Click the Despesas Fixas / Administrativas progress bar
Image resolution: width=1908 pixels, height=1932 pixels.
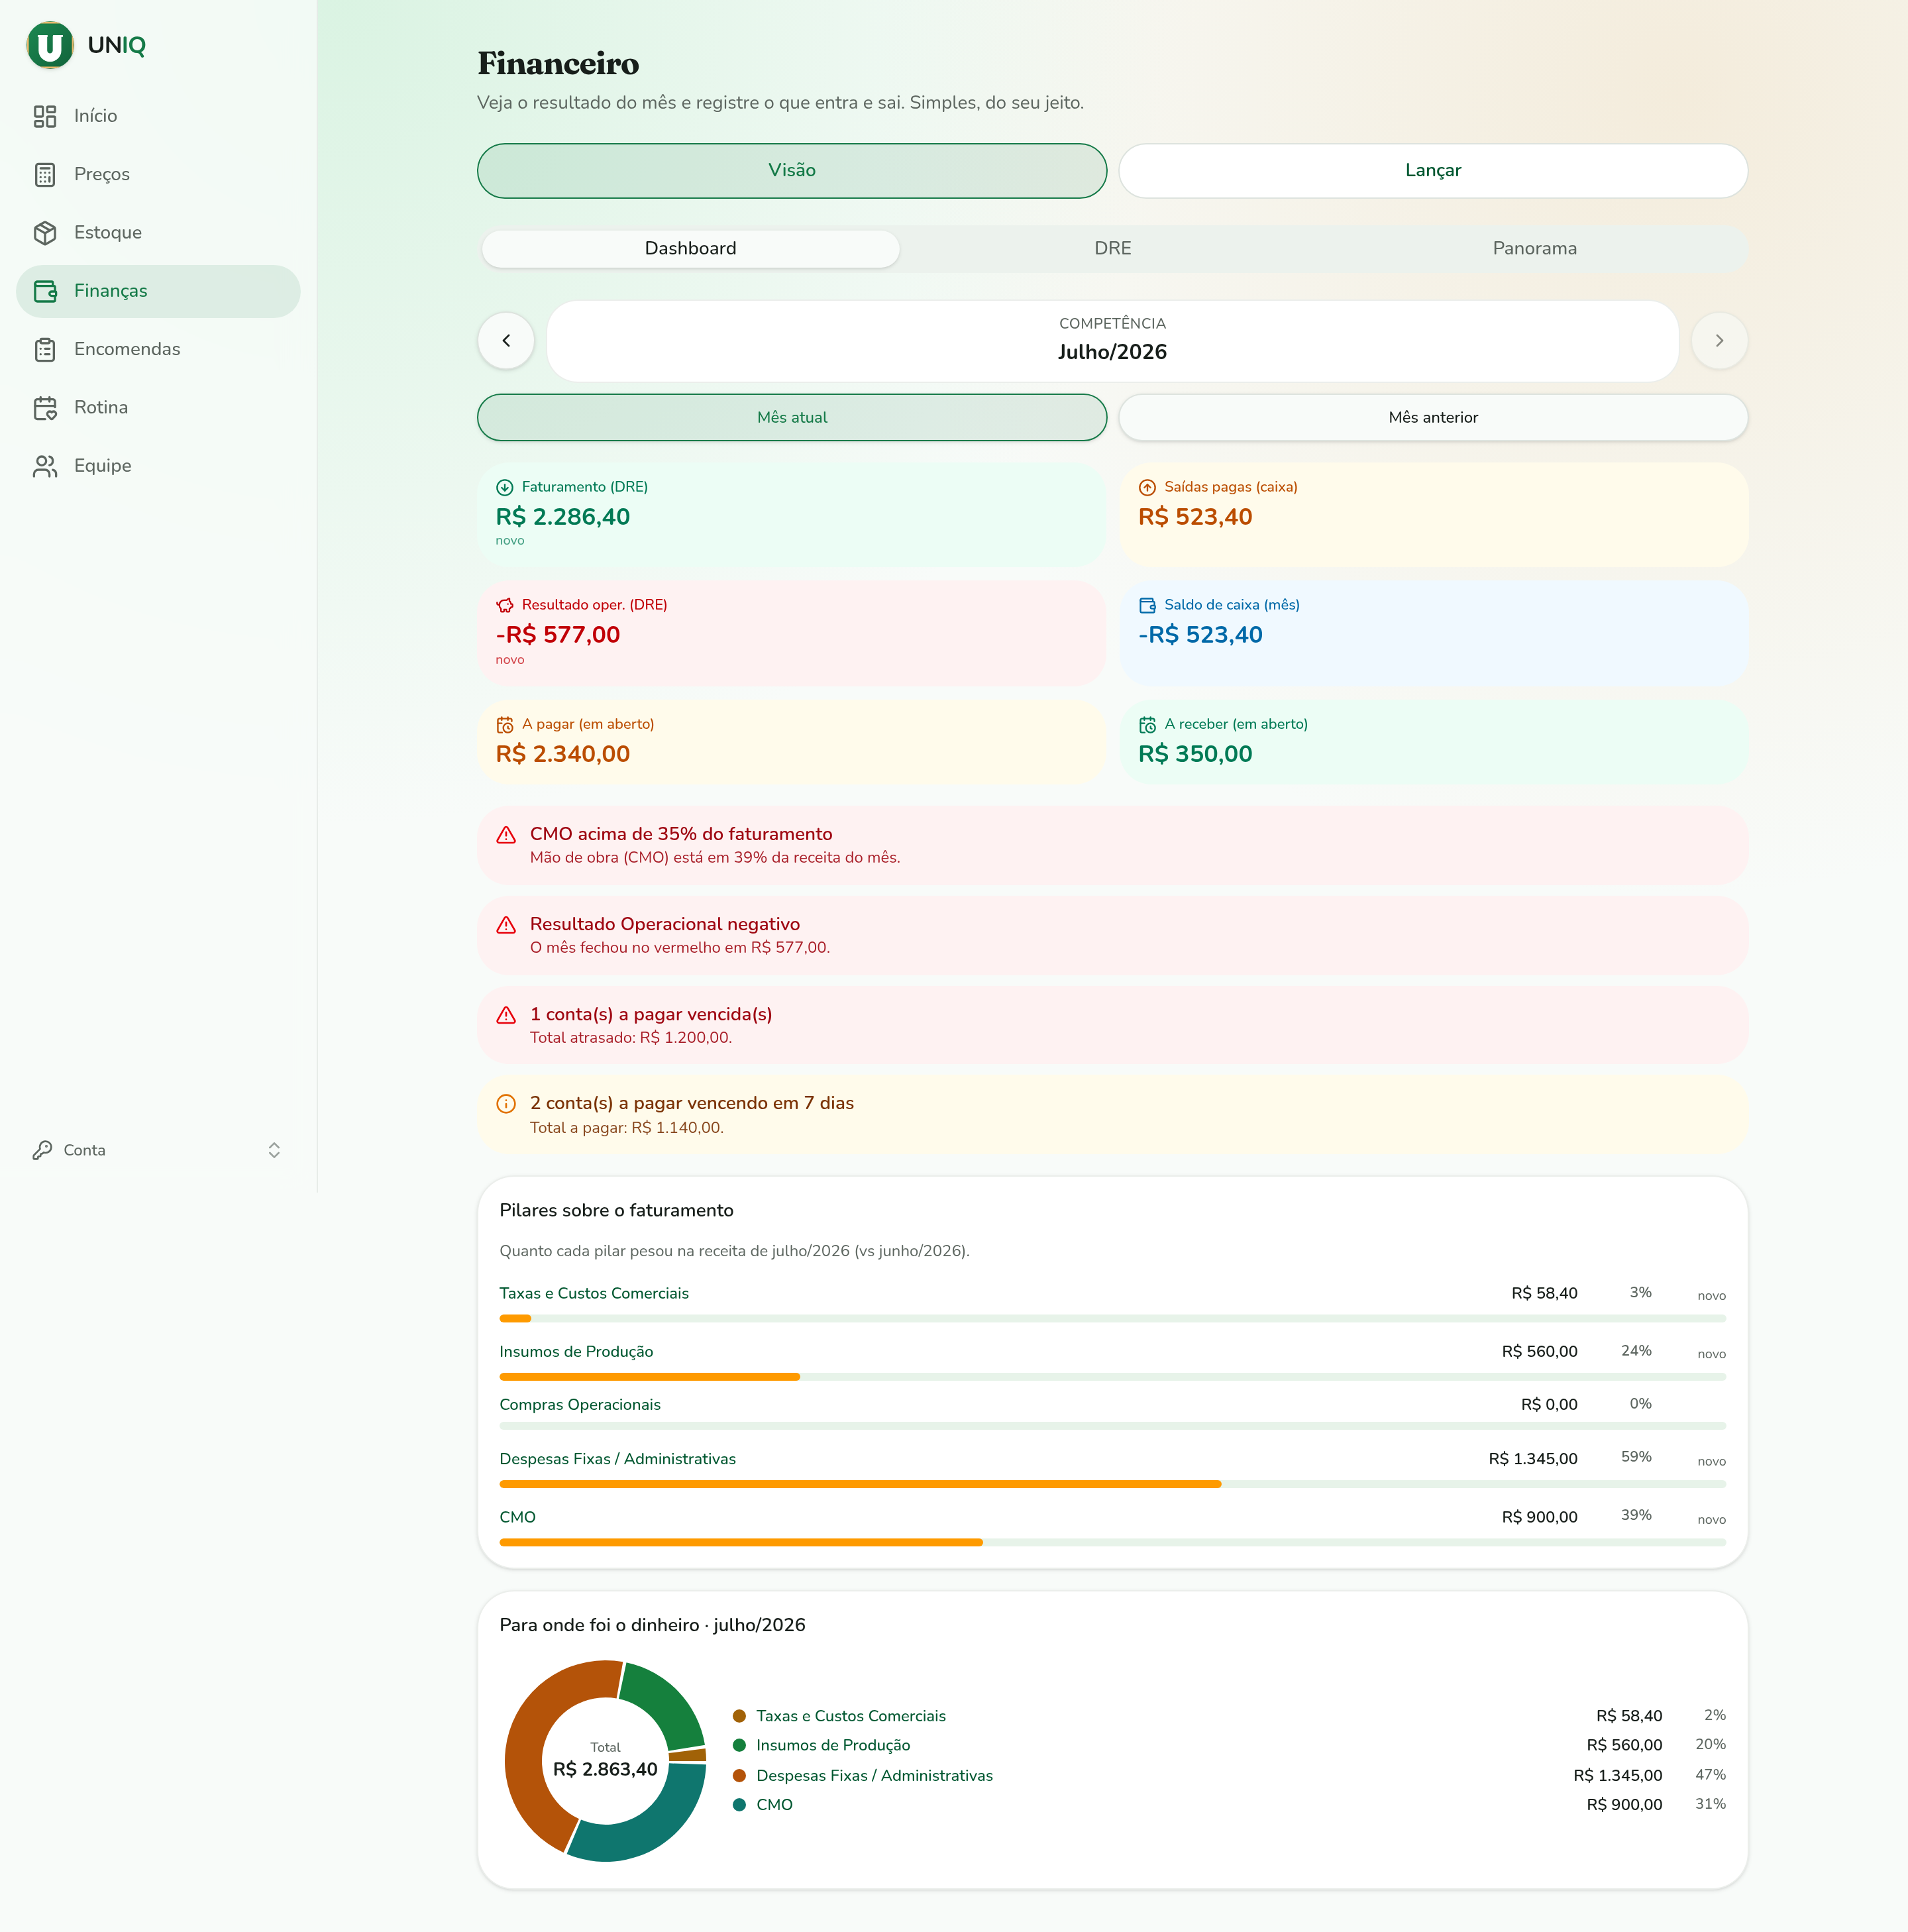1112,1484
